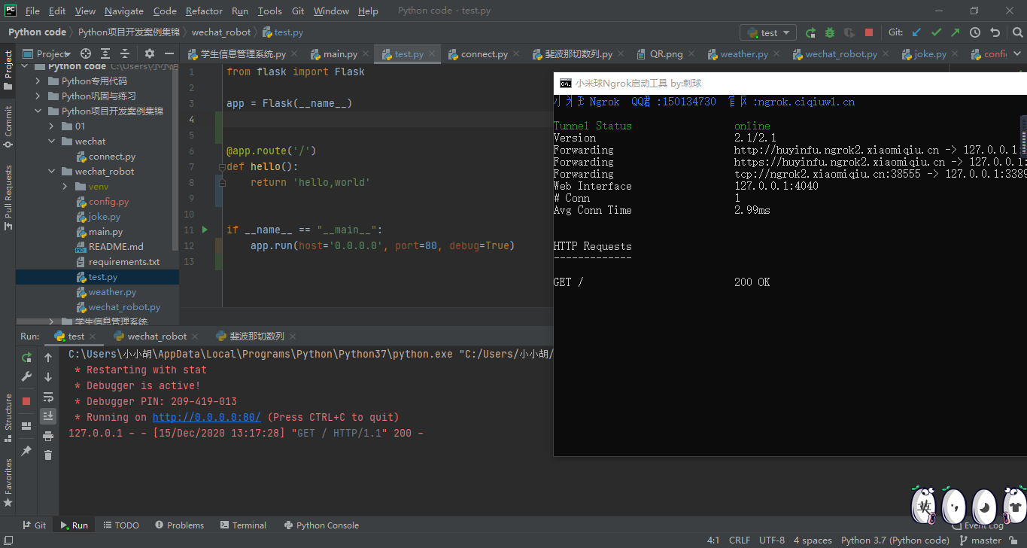Click the UTF-8 encoding status entry
This screenshot has height=548, width=1027.
click(x=772, y=540)
